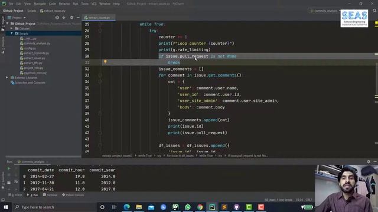Click the search everywhere magnifier icon
Image resolution: width=378 pixels, height=212 pixels.
click(374, 11)
